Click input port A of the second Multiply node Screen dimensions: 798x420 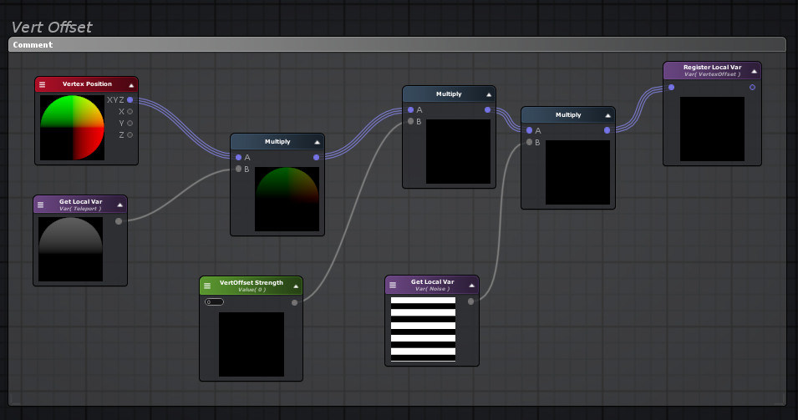pyautogui.click(x=411, y=110)
